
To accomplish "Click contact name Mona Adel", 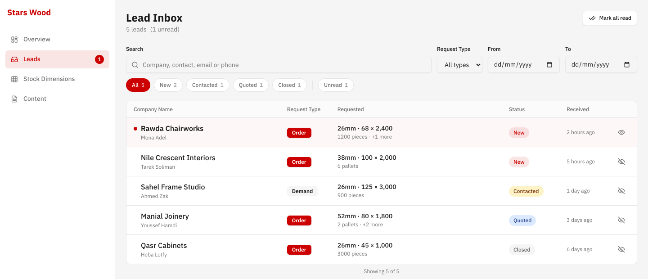I will (153, 138).
